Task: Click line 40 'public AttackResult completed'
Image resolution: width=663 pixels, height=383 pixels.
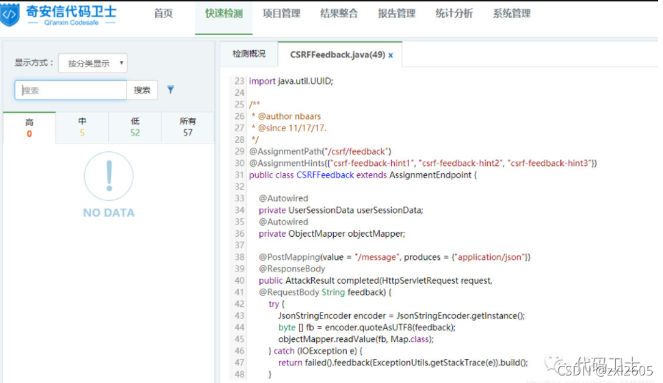Action: click(376, 280)
